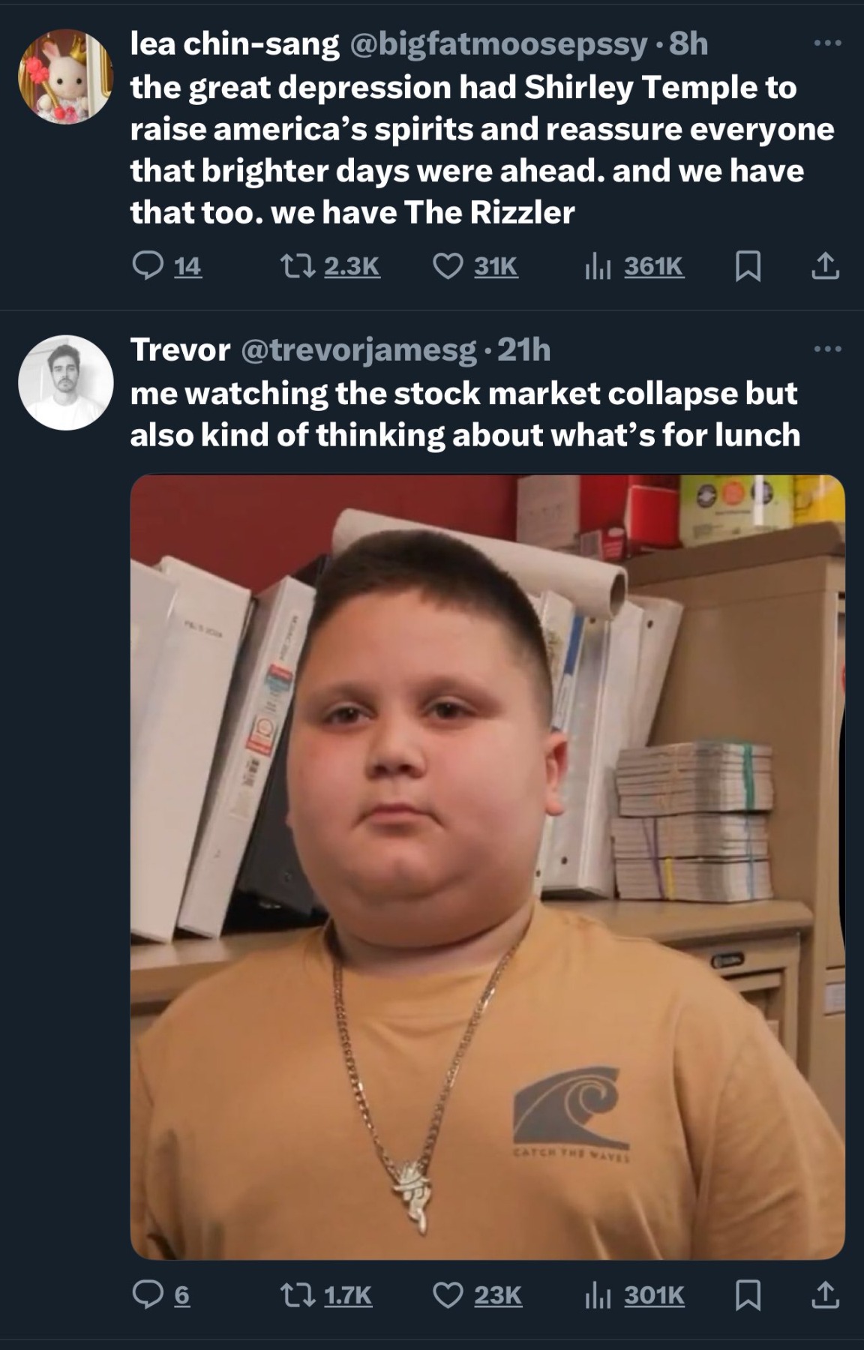
Task: Reply to lea chin-sang's tweet
Action: coord(166,266)
